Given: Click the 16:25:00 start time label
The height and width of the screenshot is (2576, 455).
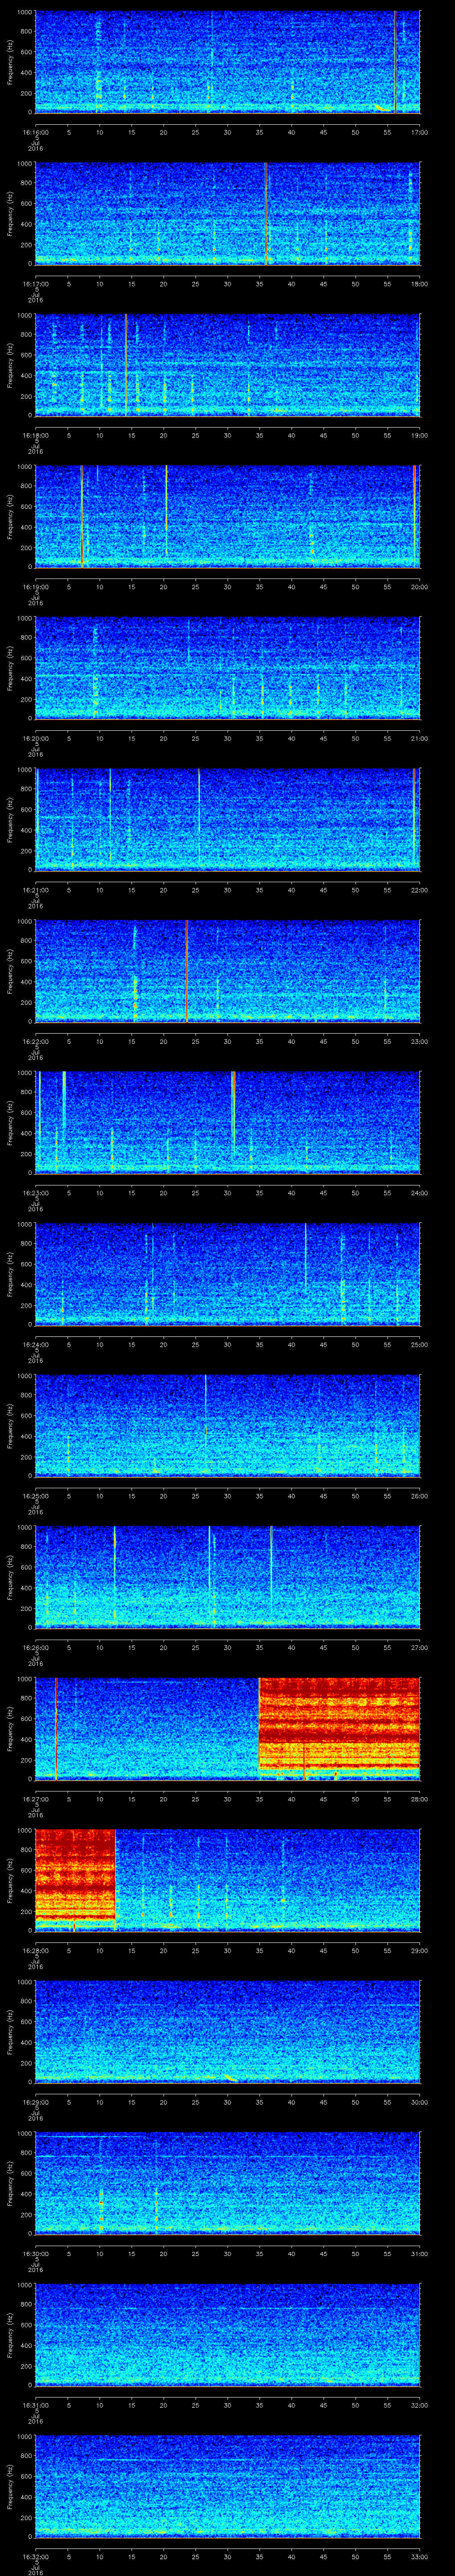Looking at the screenshot, I should [35, 1496].
